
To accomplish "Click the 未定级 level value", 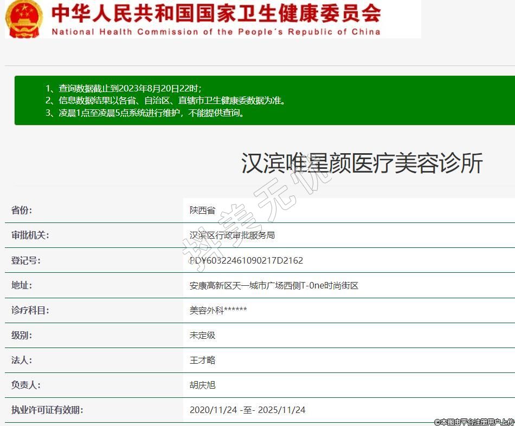I will [202, 335].
